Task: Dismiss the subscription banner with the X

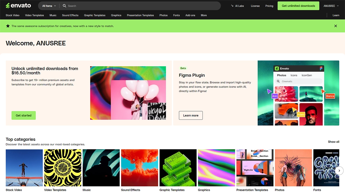Action: (x=336, y=26)
